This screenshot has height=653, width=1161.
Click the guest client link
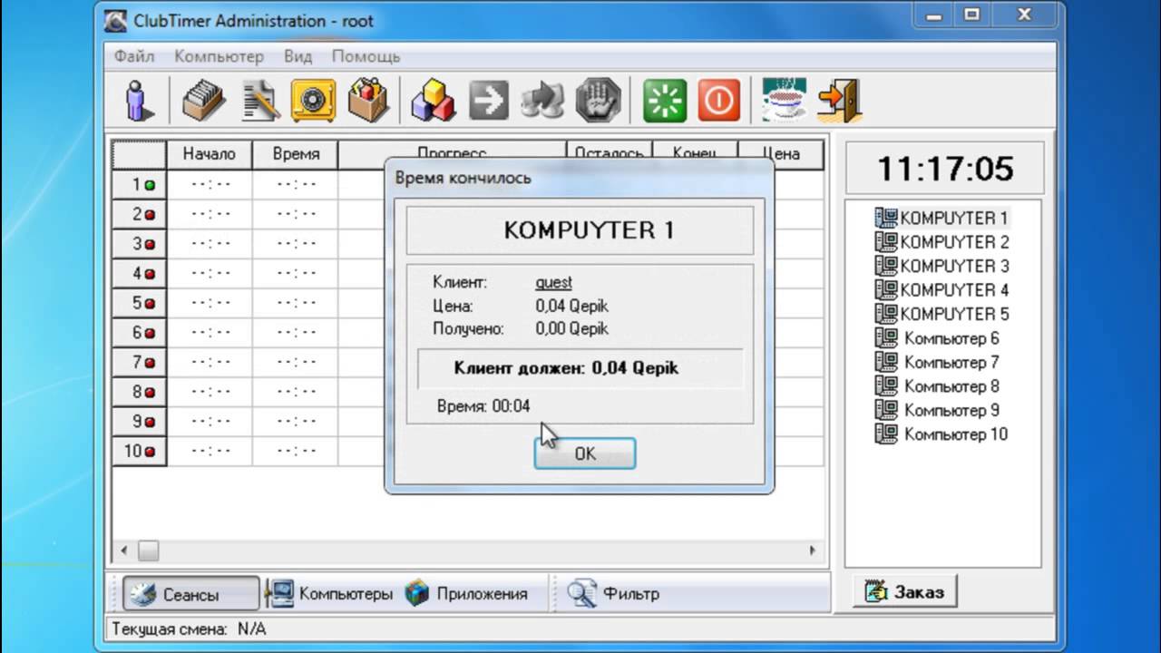click(x=553, y=283)
